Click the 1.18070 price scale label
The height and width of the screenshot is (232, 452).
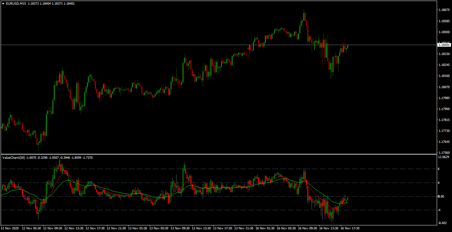444,87
